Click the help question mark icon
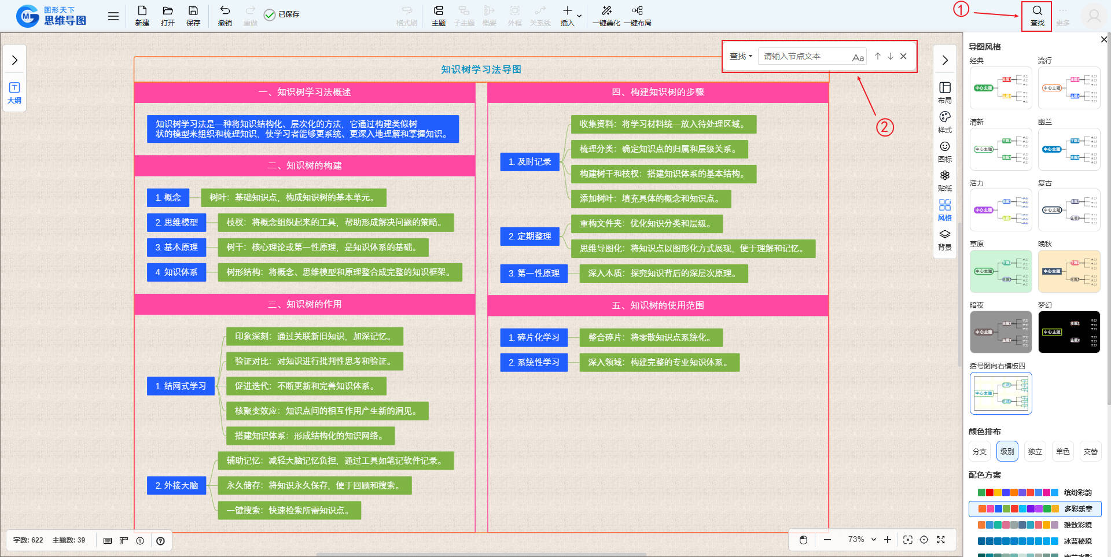The image size is (1111, 557). (x=160, y=541)
